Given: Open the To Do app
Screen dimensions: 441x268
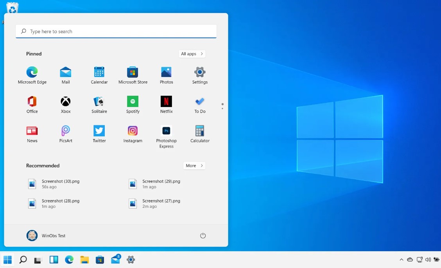Looking at the screenshot, I should click(x=200, y=105).
